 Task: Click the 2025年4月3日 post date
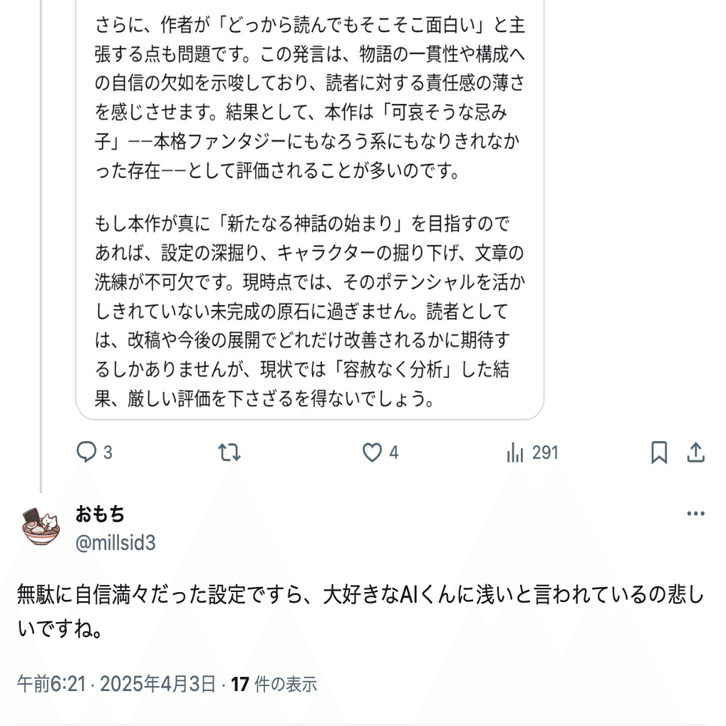tap(157, 685)
